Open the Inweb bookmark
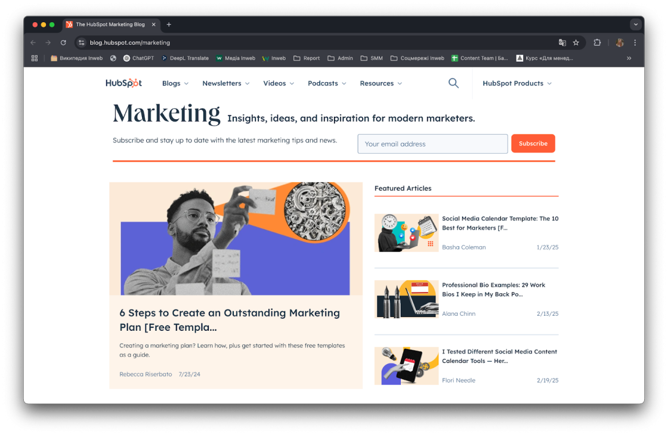 [x=274, y=58]
